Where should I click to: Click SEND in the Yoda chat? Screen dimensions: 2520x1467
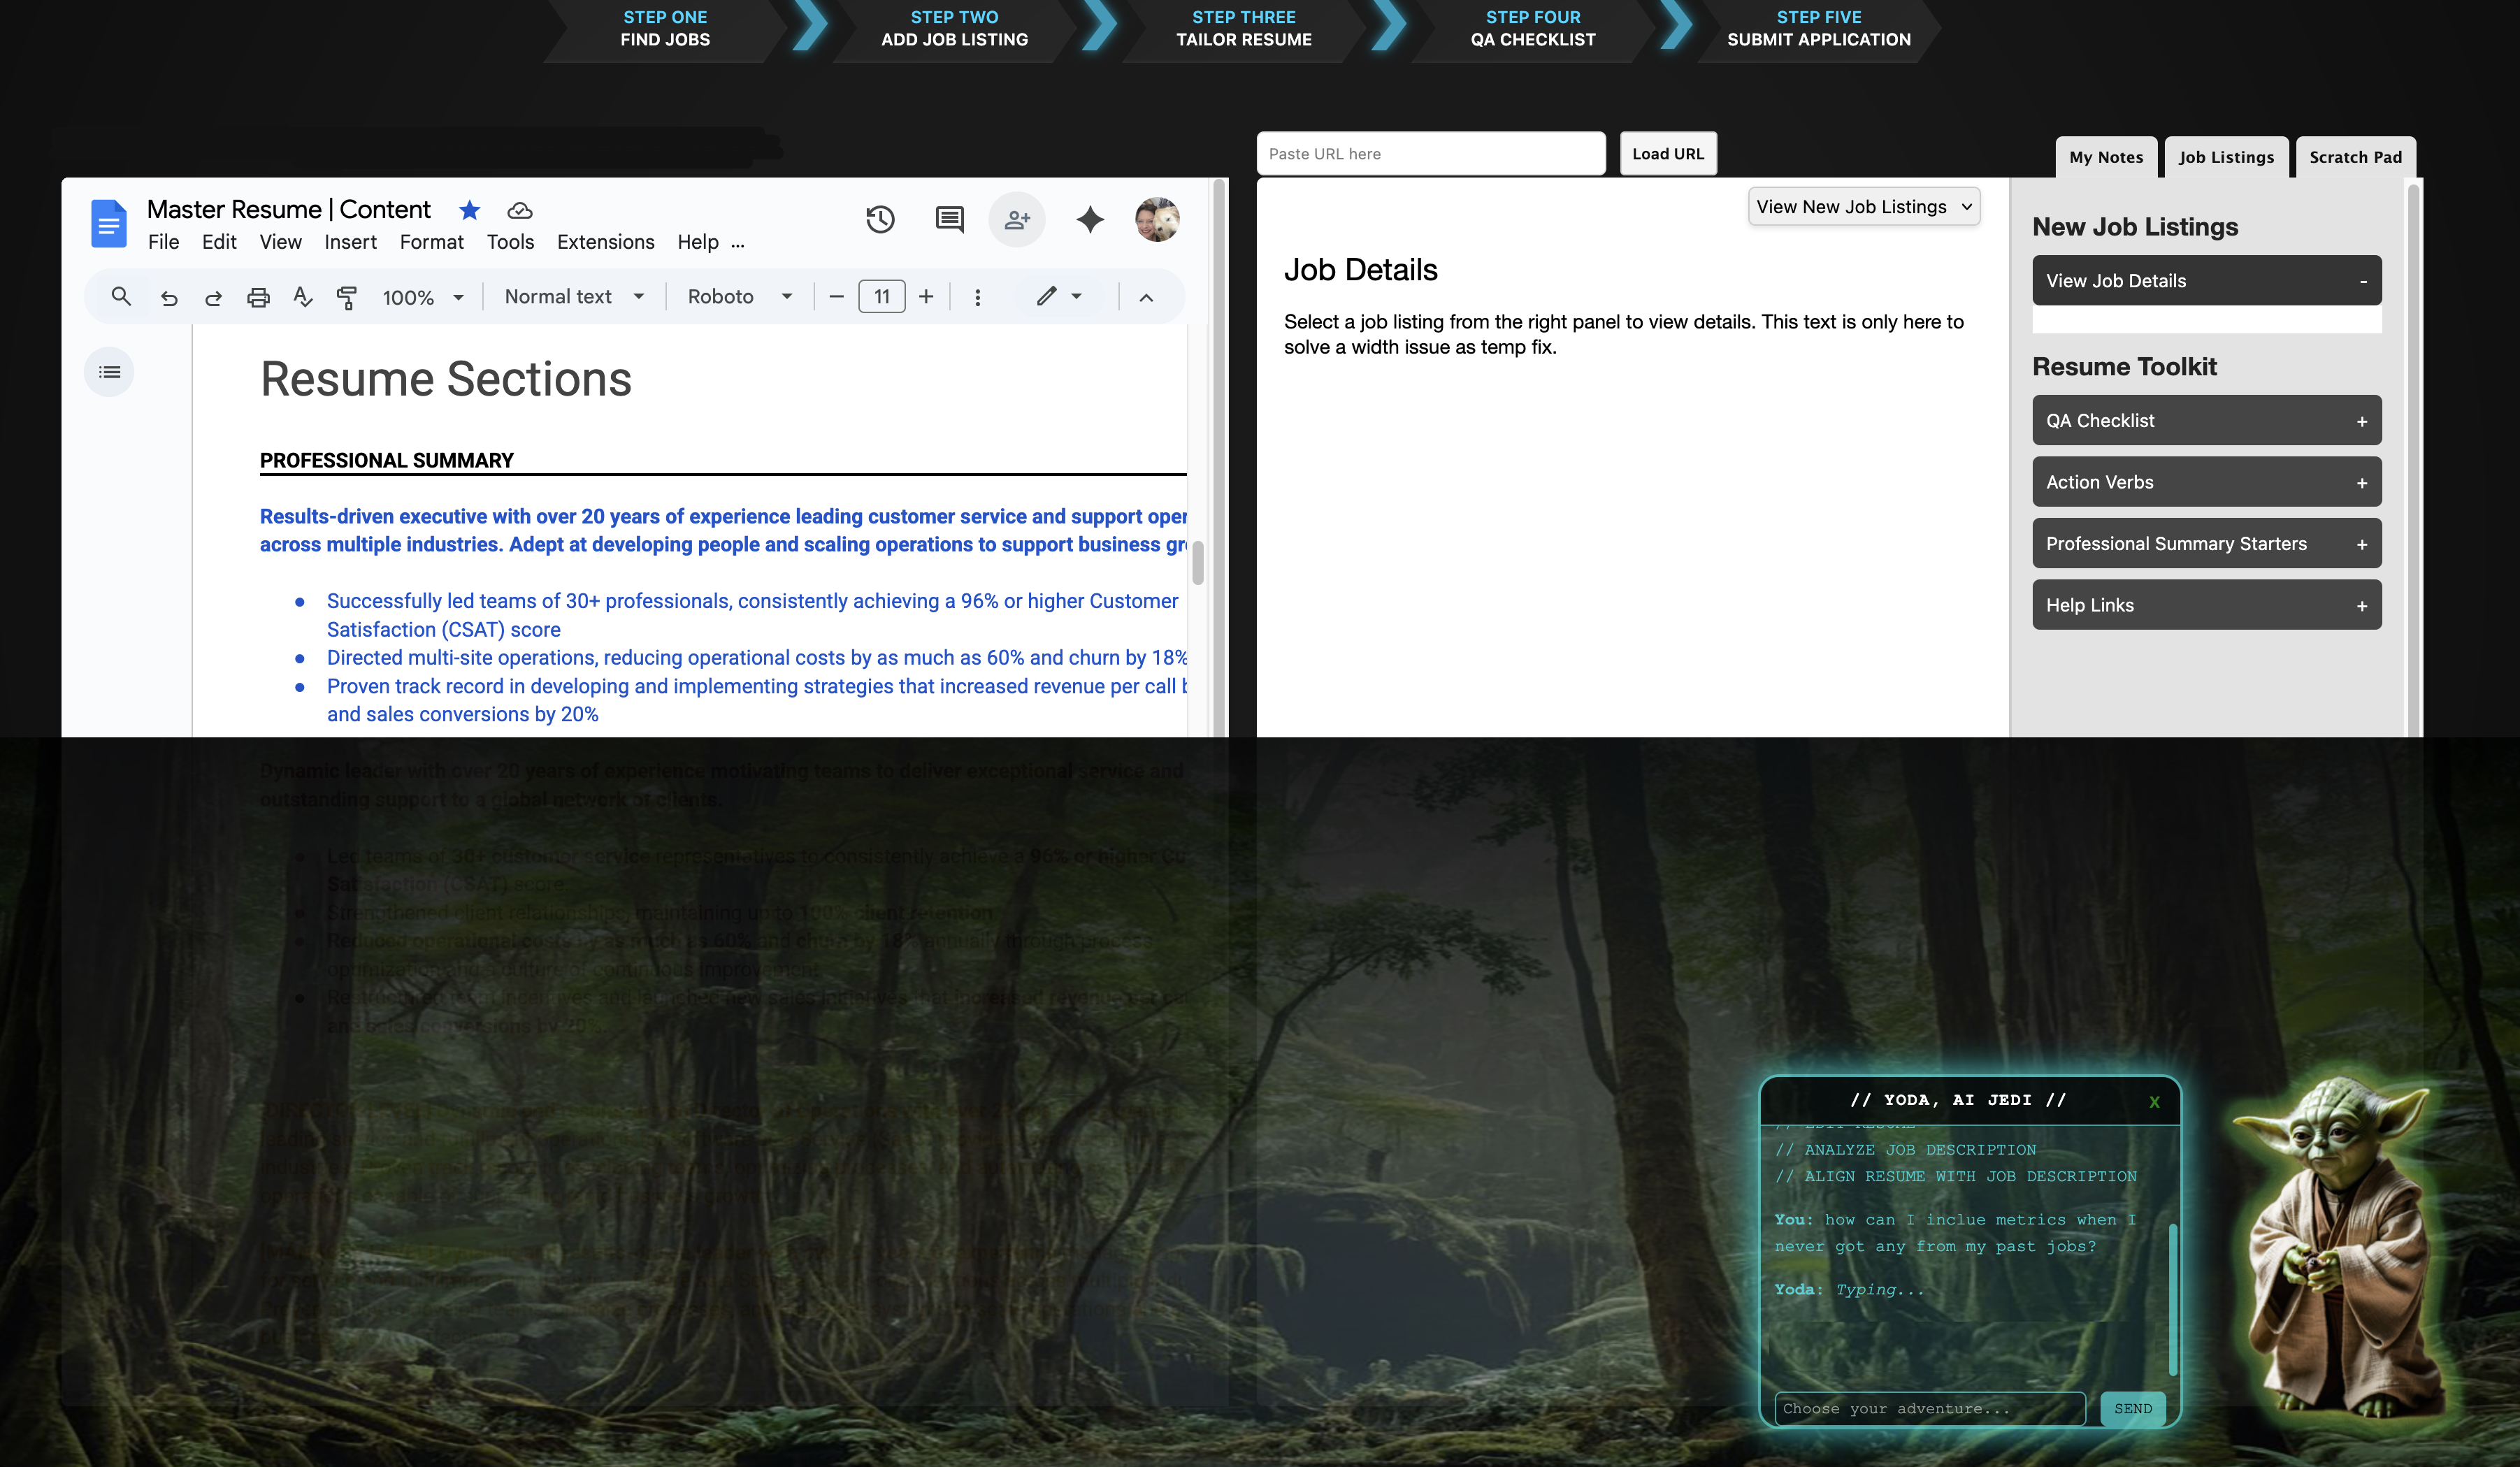click(2132, 1408)
